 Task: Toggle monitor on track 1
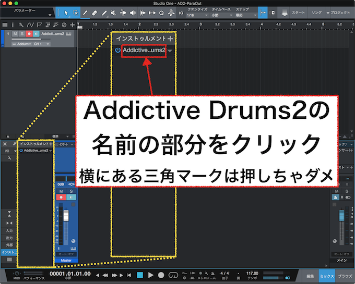pos(36,34)
